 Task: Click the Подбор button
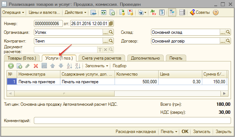pyautogui.click(x=119, y=66)
